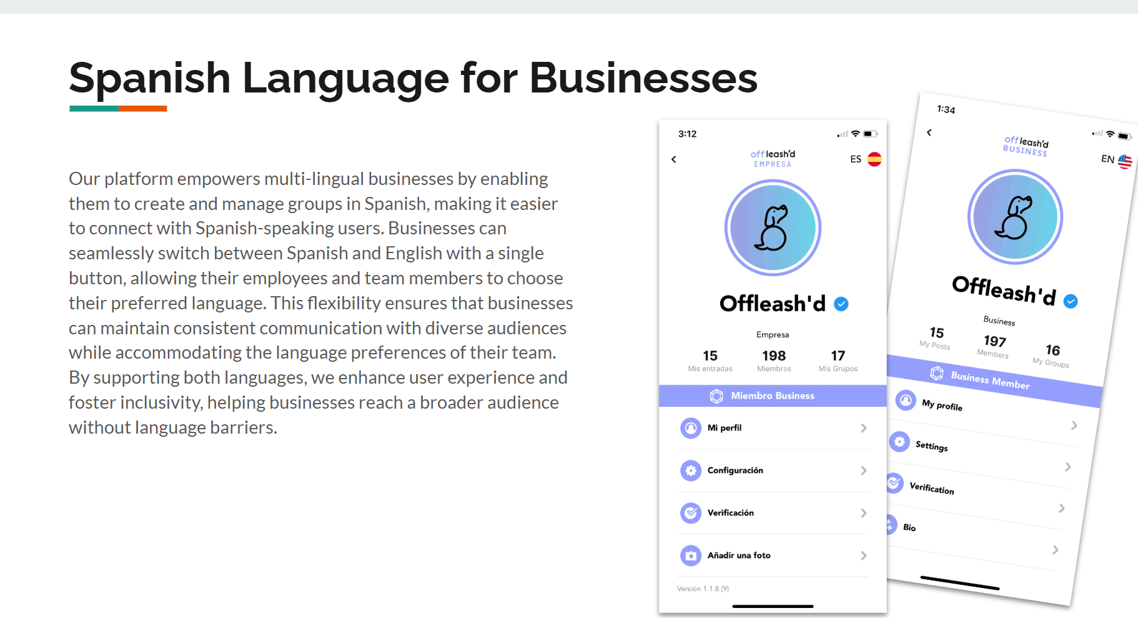The height and width of the screenshot is (618, 1138).
Task: Click the cellular signal icon in the Spanish phone
Action: pyautogui.click(x=843, y=134)
